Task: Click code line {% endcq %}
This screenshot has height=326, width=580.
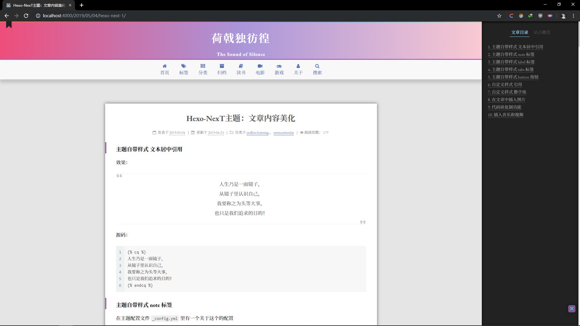Action: (140, 285)
